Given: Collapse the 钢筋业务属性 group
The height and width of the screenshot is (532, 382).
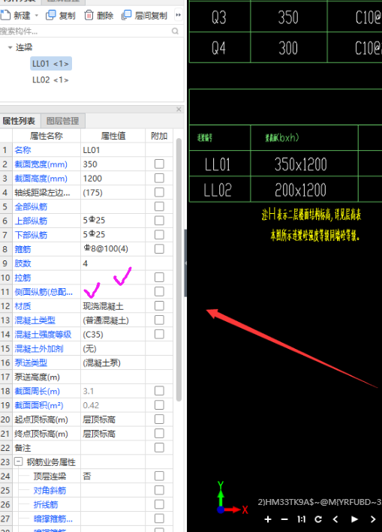Looking at the screenshot, I should click(x=18, y=461).
